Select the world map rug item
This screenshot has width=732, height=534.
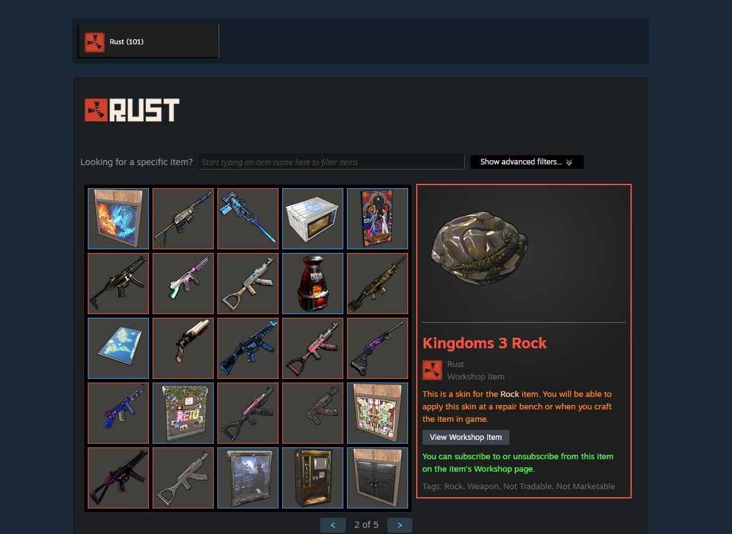(118, 348)
